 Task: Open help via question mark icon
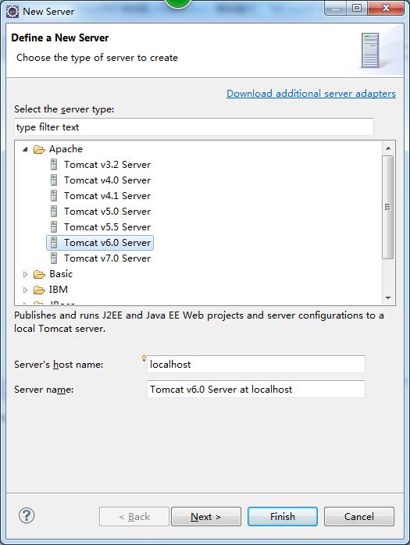pos(27,515)
